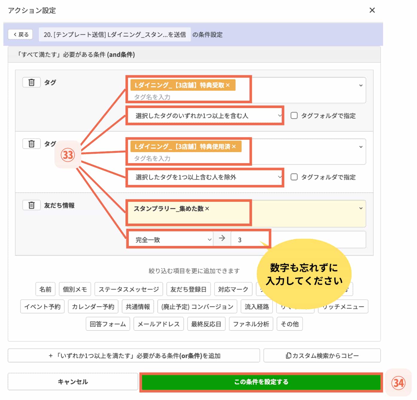Add an or条件 with the addition button
This screenshot has width=417, height=400.
tap(133, 356)
